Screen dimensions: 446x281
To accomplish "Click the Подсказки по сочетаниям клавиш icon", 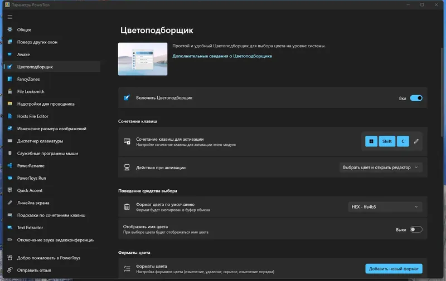I will tap(10, 215).
